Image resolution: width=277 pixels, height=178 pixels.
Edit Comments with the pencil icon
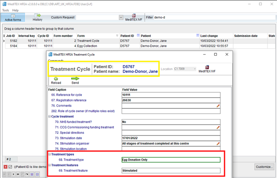point(218,106)
